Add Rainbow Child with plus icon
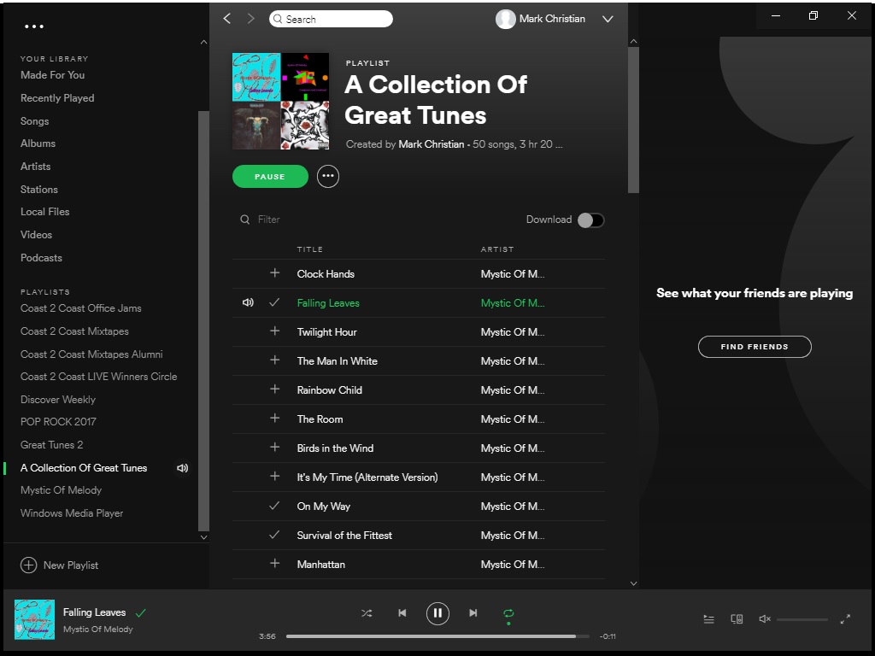This screenshot has width=875, height=656. click(274, 389)
